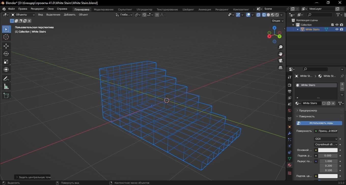346x185 pixels.
Task: Open the 'Случайный об...' subsurface method dropdown
Action: [326, 145]
